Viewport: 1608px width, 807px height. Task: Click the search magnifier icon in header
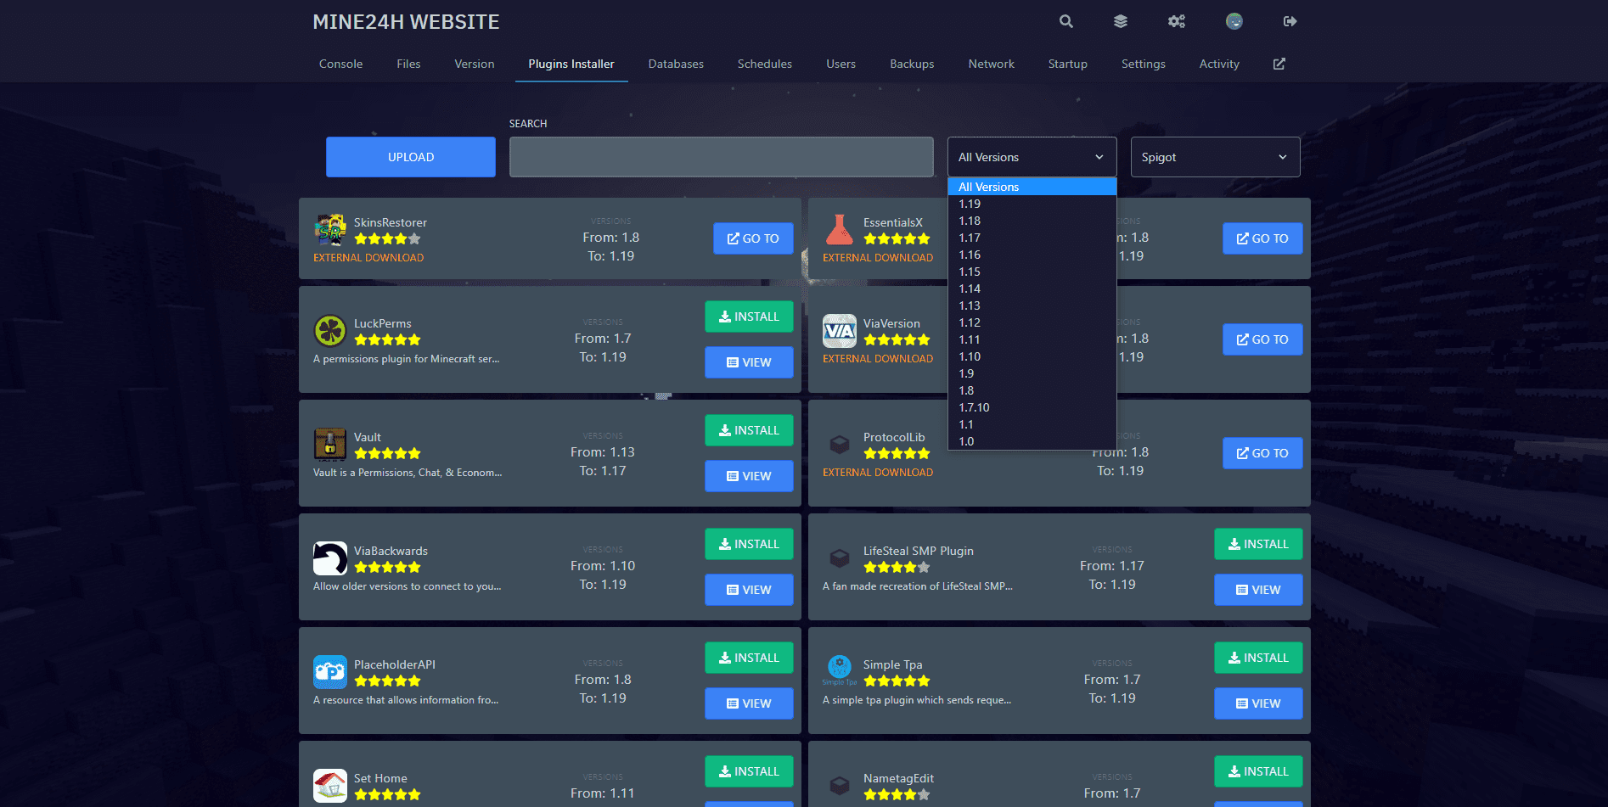point(1065,22)
